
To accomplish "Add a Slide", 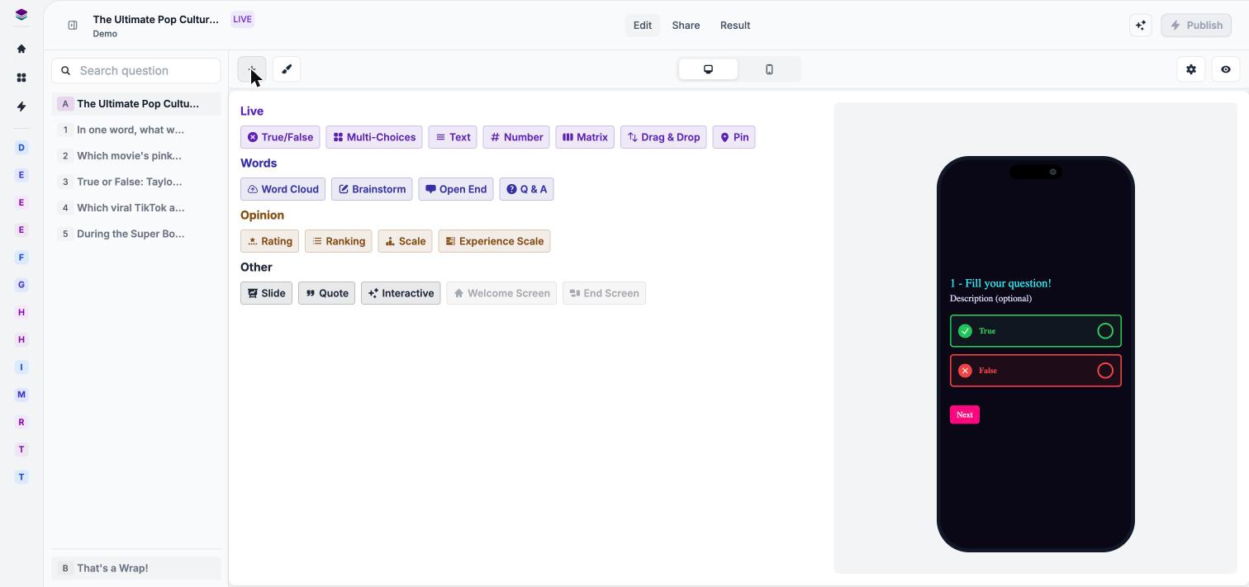I will pyautogui.click(x=266, y=293).
